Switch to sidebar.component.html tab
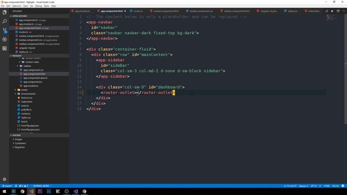Viewport: 347px width, 195px height. [x=235, y=11]
